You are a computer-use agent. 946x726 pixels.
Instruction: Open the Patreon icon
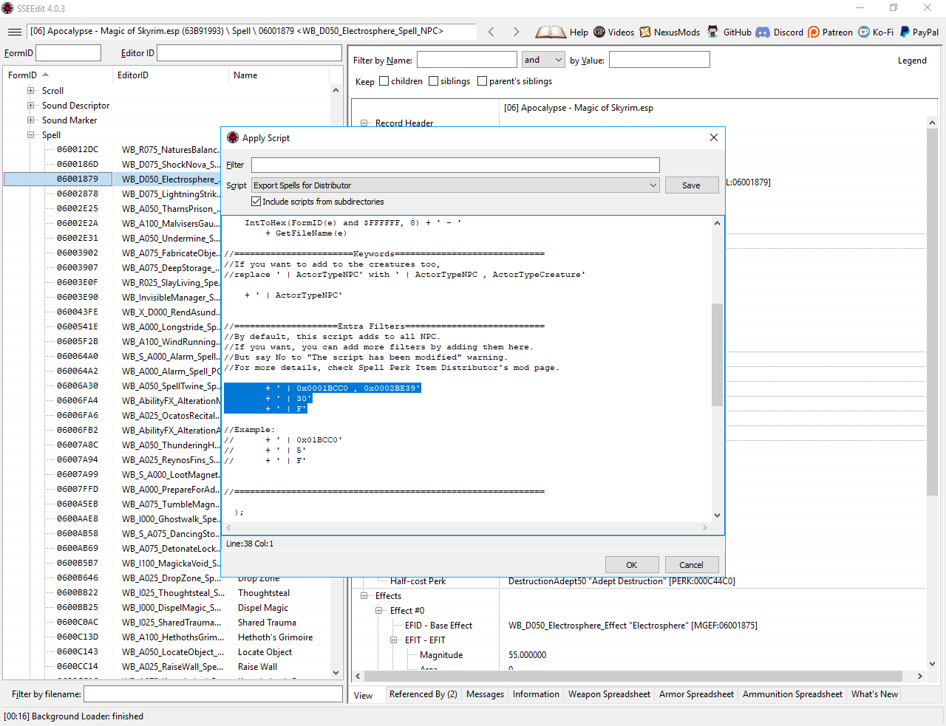[814, 32]
